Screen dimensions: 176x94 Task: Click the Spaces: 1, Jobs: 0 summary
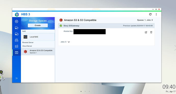(145, 20)
